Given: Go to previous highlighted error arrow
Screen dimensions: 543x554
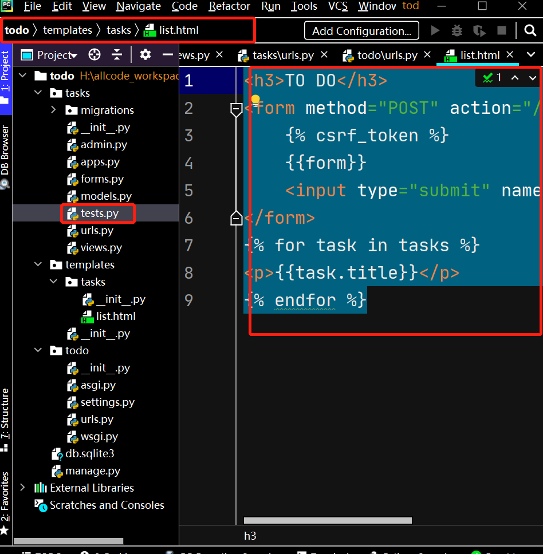Looking at the screenshot, I should pyautogui.click(x=515, y=78).
